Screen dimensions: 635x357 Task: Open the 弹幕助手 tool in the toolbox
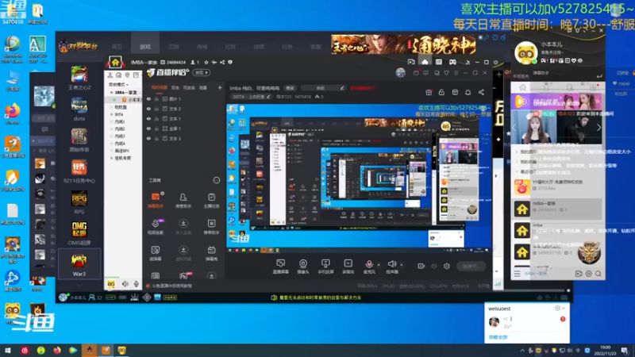[156, 200]
